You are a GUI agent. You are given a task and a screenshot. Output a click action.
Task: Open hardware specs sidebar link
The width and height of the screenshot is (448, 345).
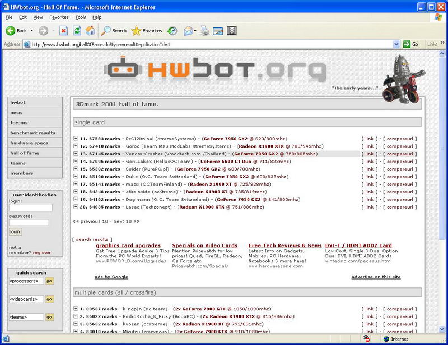click(x=35, y=143)
